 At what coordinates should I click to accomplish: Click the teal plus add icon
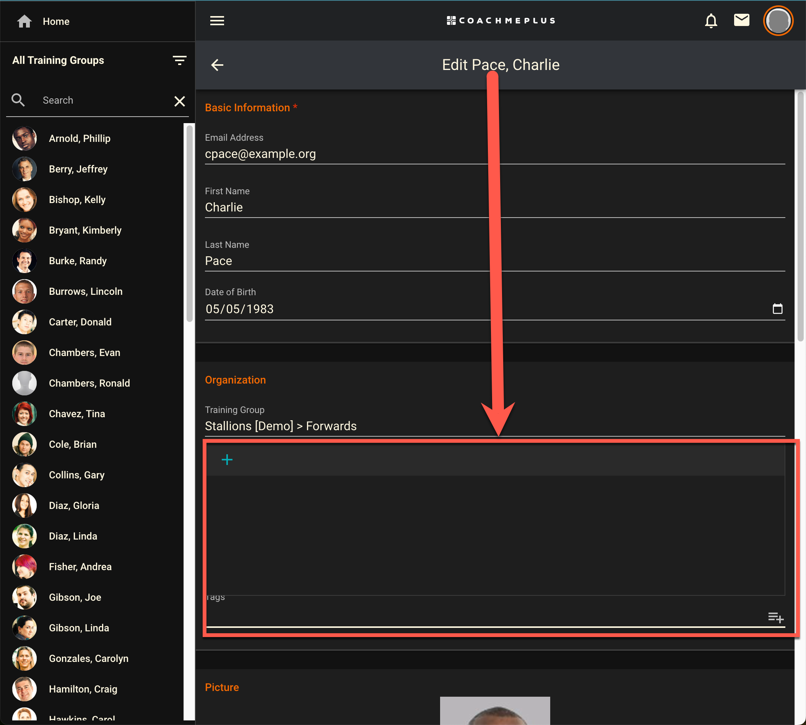click(x=227, y=460)
